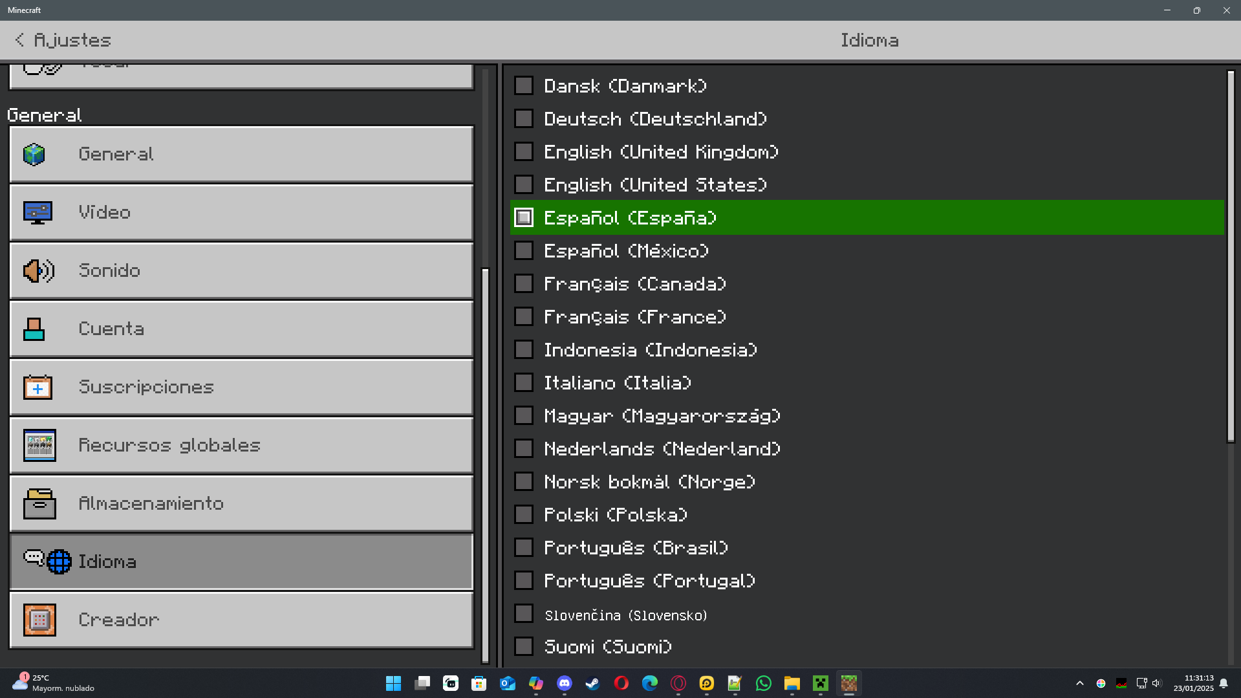Launch Steam from the taskbar
Screen dimensions: 1241x698
(593, 683)
